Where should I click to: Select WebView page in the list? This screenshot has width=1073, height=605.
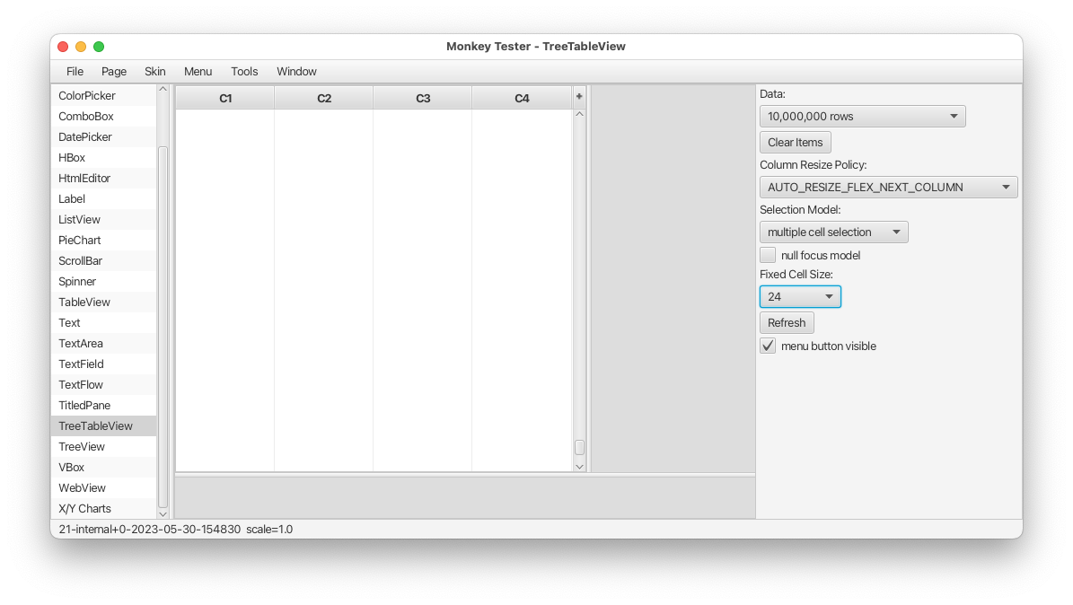tap(82, 487)
